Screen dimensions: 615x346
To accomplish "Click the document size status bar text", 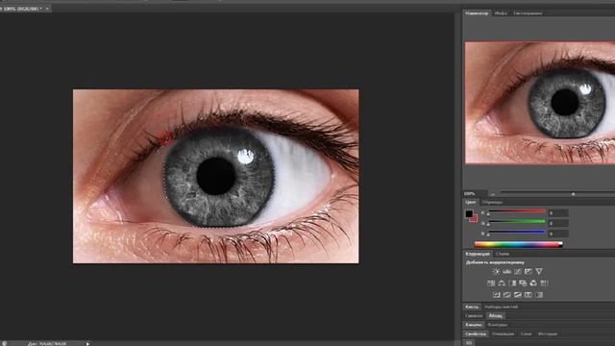I will tap(47, 344).
